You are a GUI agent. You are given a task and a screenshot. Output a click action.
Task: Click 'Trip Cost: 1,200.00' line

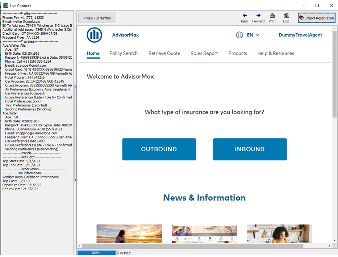[17, 181]
